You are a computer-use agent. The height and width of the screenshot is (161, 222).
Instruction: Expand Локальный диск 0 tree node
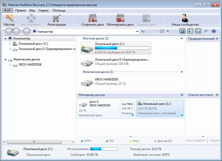click(x=10, y=49)
